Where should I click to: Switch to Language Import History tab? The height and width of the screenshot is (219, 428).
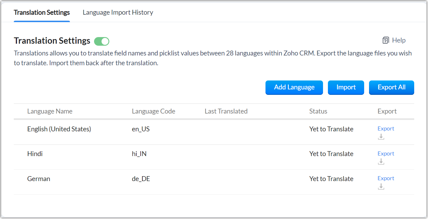118,12
